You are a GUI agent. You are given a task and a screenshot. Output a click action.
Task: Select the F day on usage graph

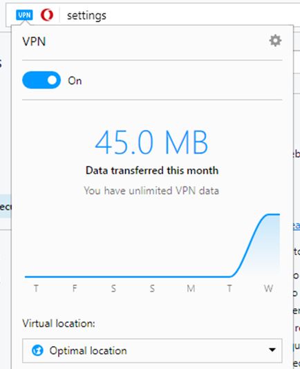click(x=75, y=288)
